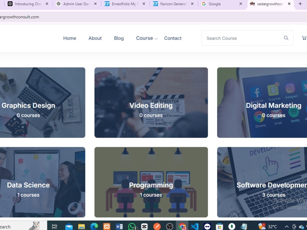Image resolution: width=307 pixels, height=230 pixels.
Task: Open Microsoft Store on the taskbar
Action: (220, 227)
